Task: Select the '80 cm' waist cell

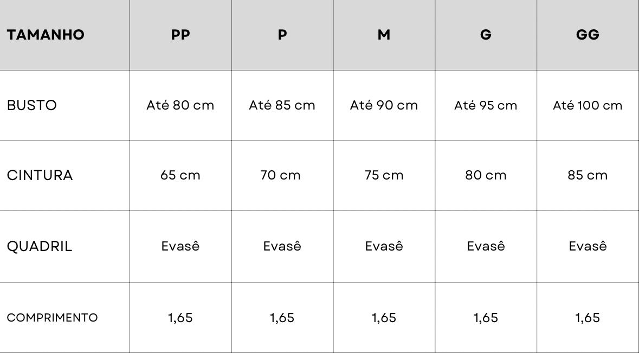Action: (x=486, y=175)
